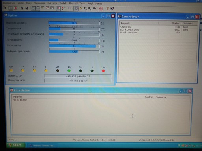Click the command prompt toolbar icon
The height and width of the screenshot is (151, 202).
click(x=69, y=8)
